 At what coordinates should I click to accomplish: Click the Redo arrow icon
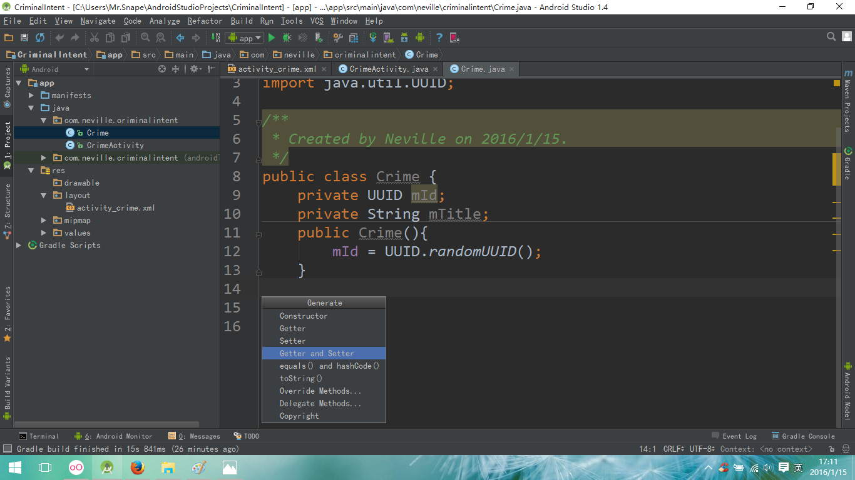tap(75, 37)
